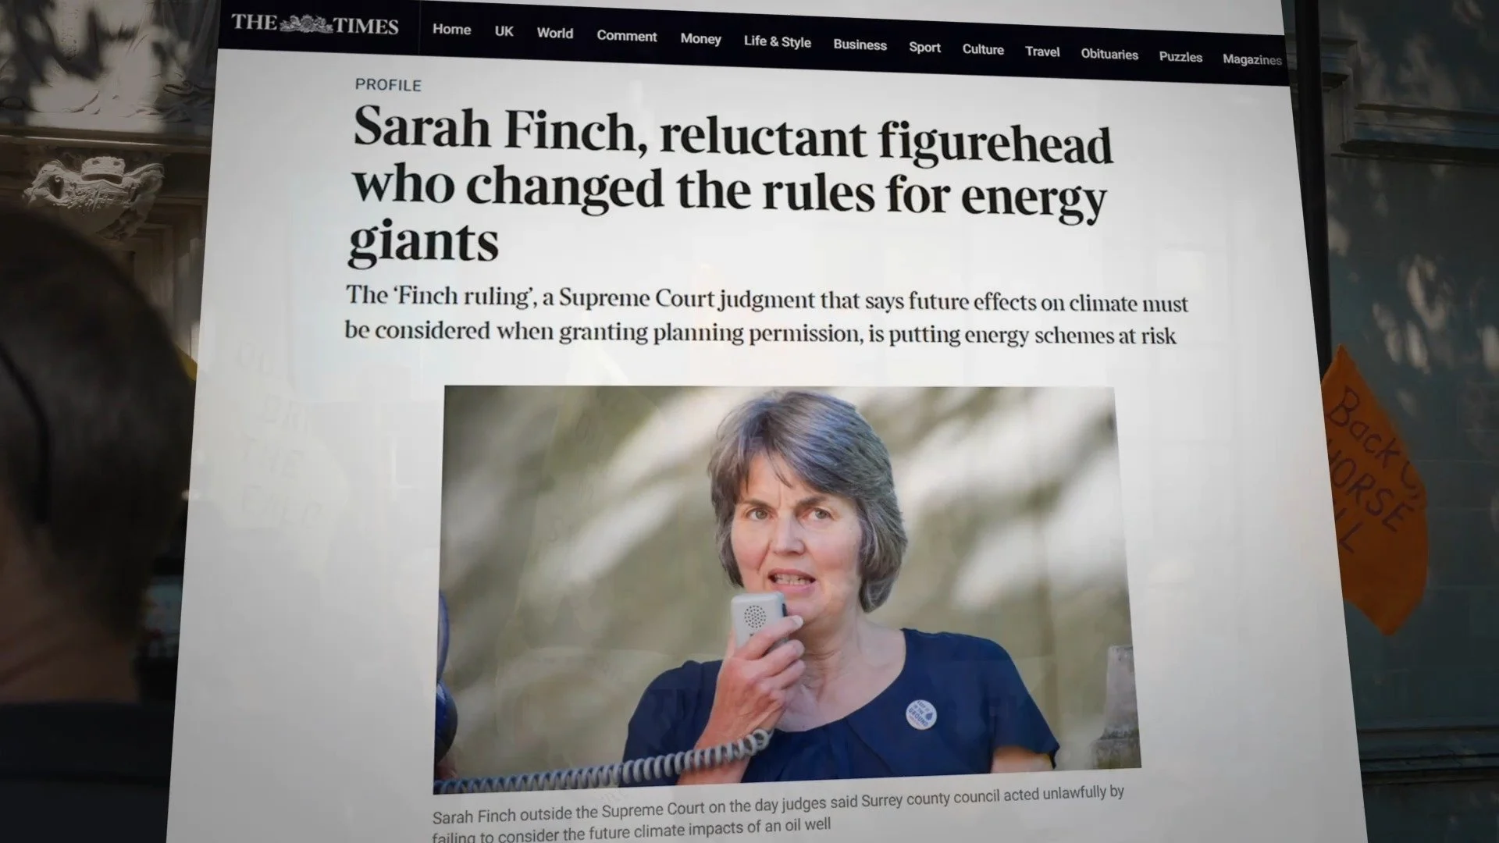This screenshot has width=1499, height=843.
Task: Click the Sarah Finch article headline
Action: click(731, 183)
